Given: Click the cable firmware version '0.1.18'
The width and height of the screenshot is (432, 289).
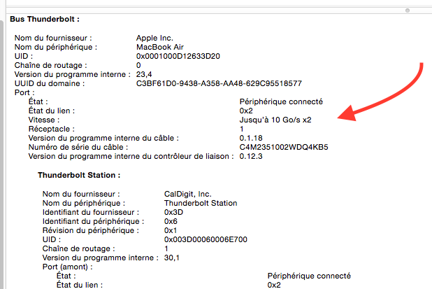Looking at the screenshot, I should [x=251, y=138].
